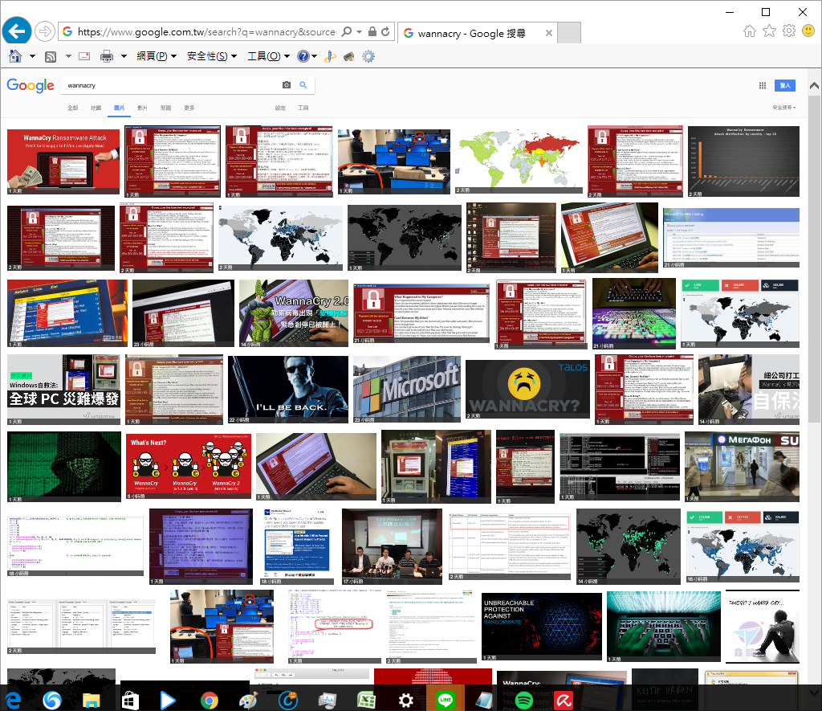Viewport: 822px width, 711px height.
Task: Open the 全球 PC 災難爆發 thumbnail
Action: pyautogui.click(x=63, y=390)
